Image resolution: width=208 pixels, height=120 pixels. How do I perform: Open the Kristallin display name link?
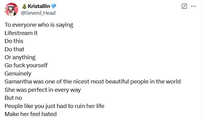(x=39, y=6)
